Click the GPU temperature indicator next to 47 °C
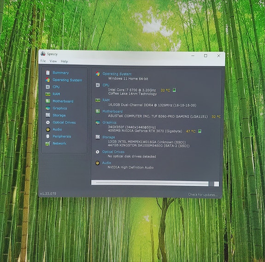 [200, 131]
